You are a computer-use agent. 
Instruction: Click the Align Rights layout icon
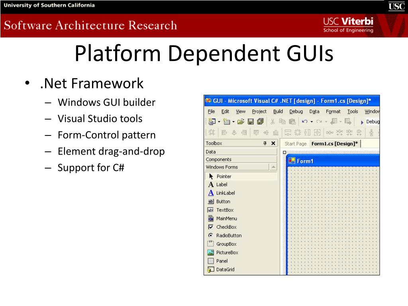[x=244, y=133]
